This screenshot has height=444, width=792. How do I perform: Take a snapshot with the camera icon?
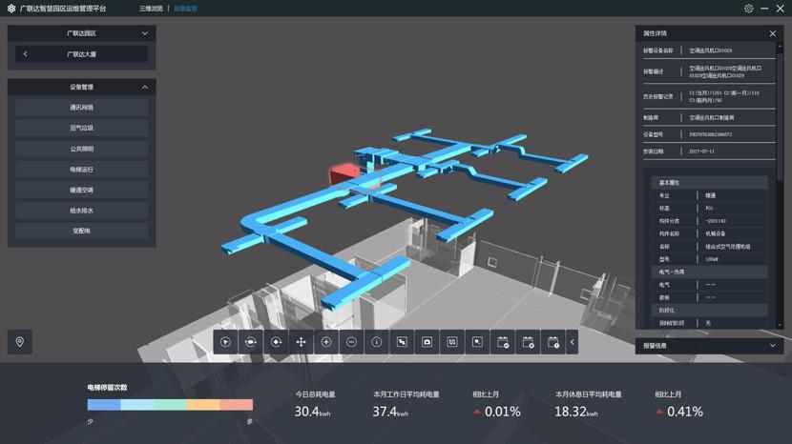[427, 342]
